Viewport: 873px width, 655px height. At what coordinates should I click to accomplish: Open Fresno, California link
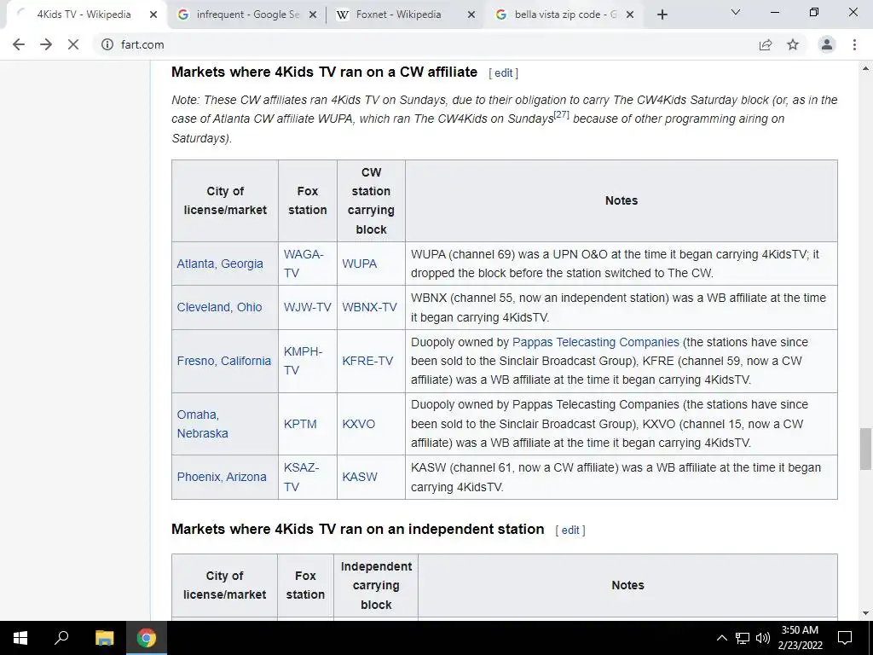[224, 361]
